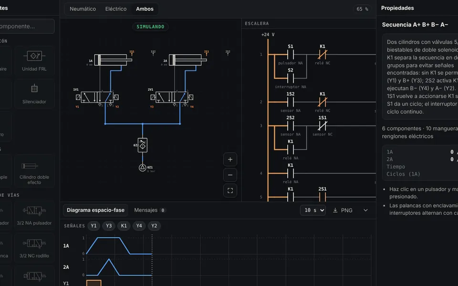Add the Unidad FRL component
Viewport: 458px width, 286px height.
(34, 61)
